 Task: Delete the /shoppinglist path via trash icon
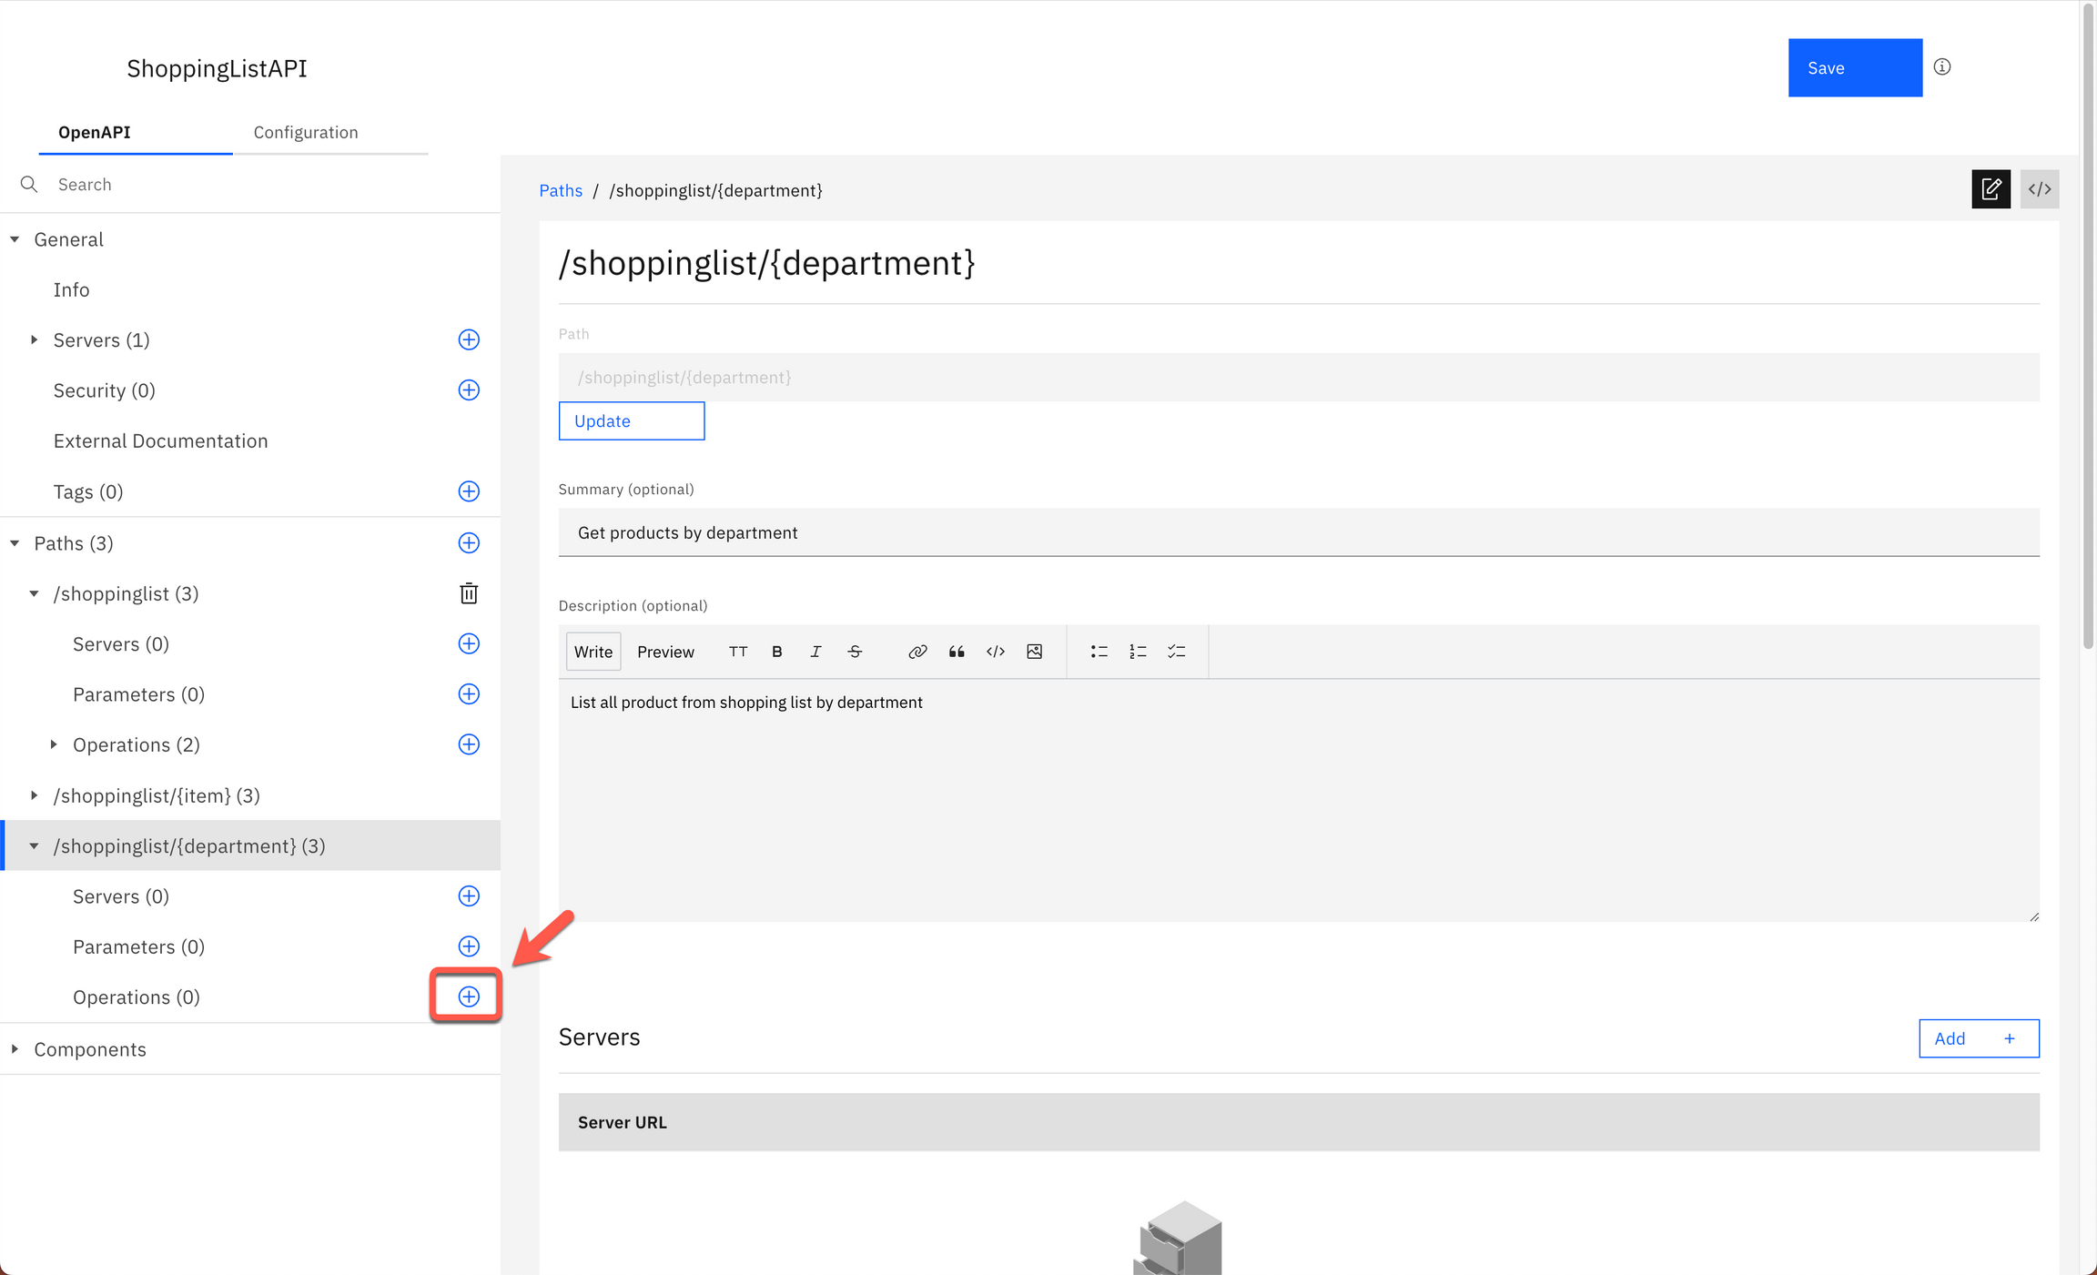pos(468,592)
